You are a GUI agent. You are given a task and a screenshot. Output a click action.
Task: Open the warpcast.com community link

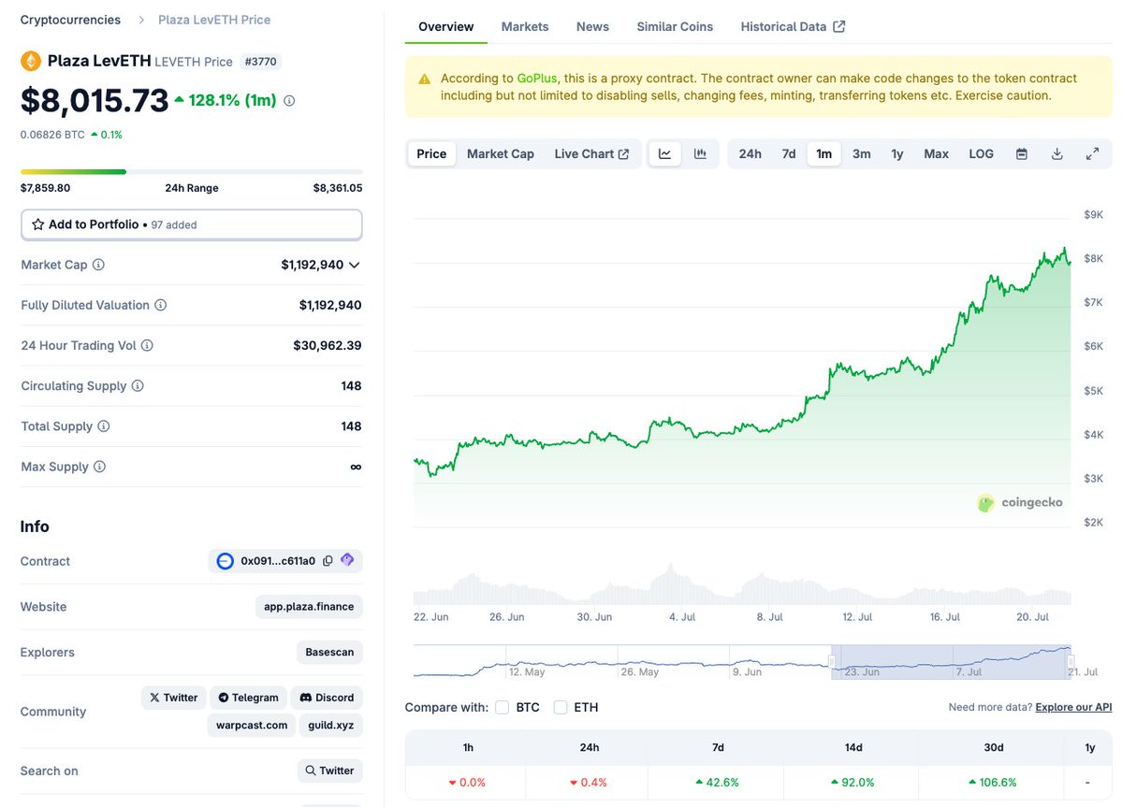pyautogui.click(x=252, y=725)
